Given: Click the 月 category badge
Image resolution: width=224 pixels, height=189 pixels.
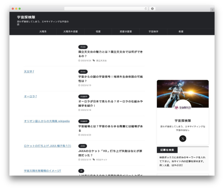Looking at the screenshot, I should click(x=81, y=171).
